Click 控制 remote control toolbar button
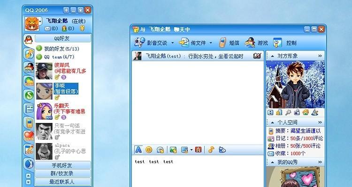The image size is (352, 187). (285, 43)
